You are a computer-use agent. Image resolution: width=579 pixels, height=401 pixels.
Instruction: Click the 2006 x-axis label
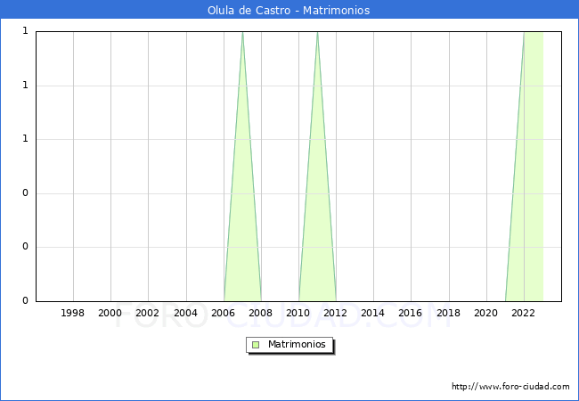(224, 314)
